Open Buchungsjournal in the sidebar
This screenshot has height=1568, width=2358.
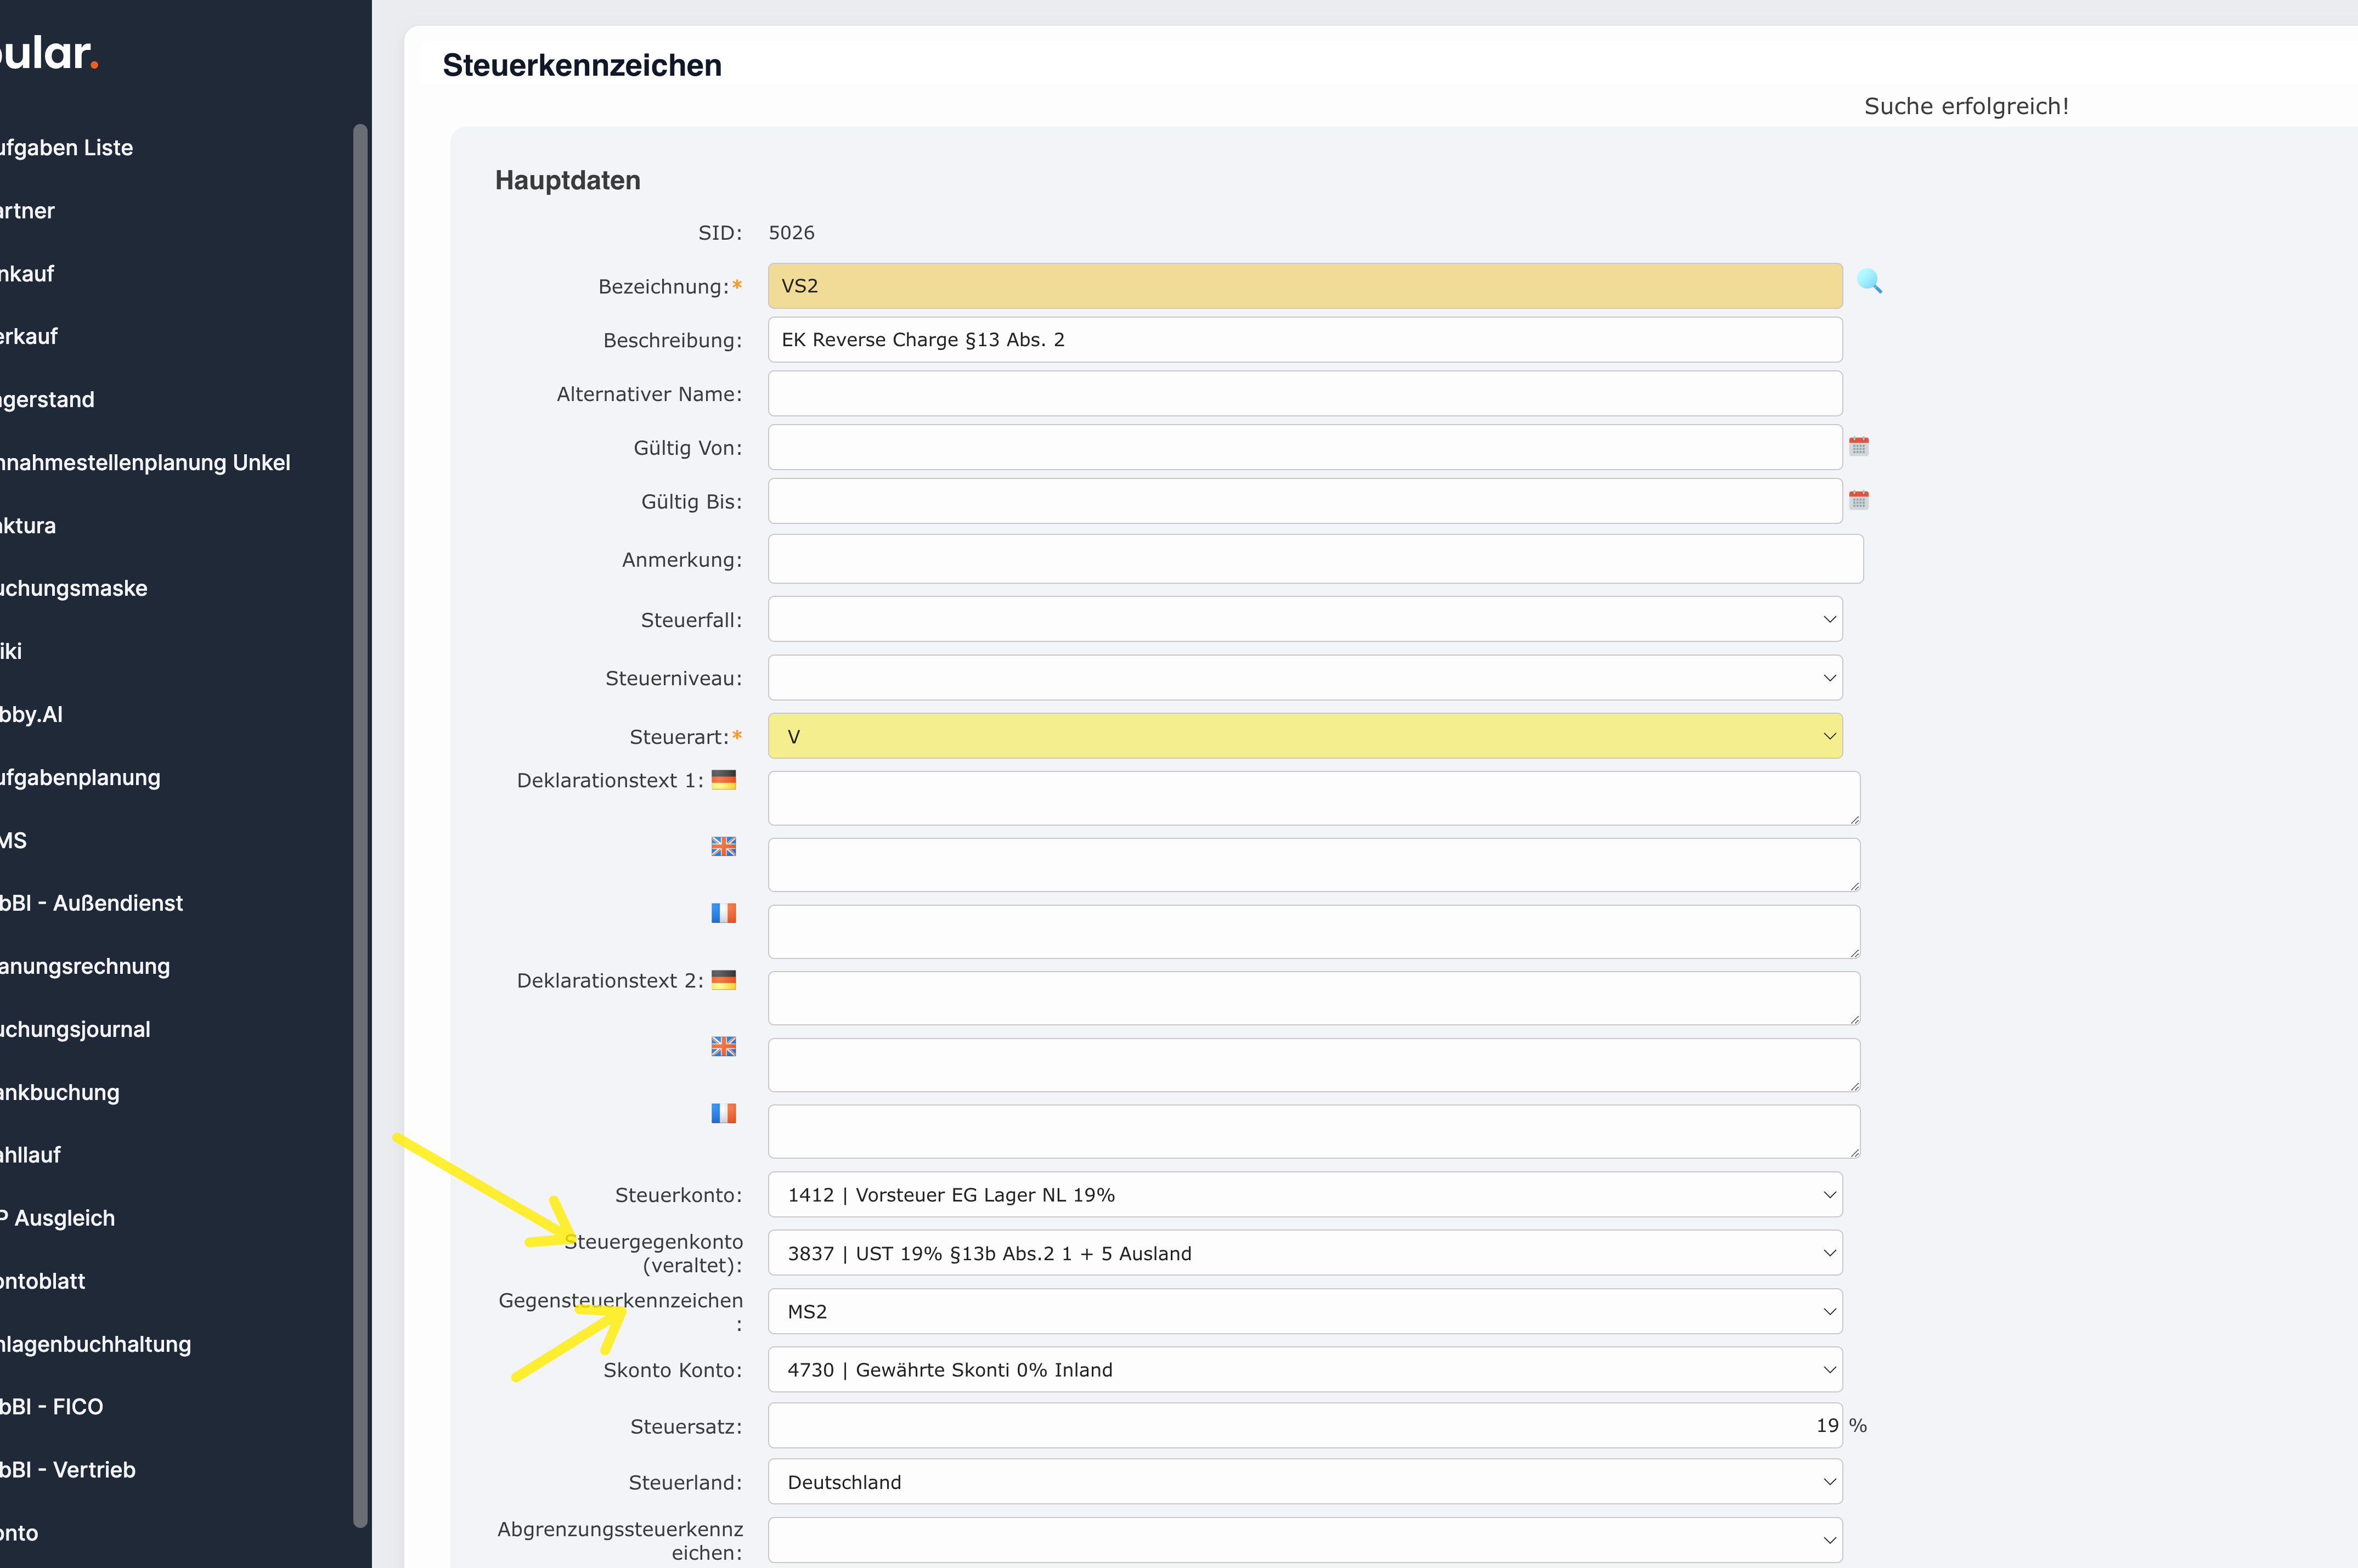pyautogui.click(x=76, y=1029)
